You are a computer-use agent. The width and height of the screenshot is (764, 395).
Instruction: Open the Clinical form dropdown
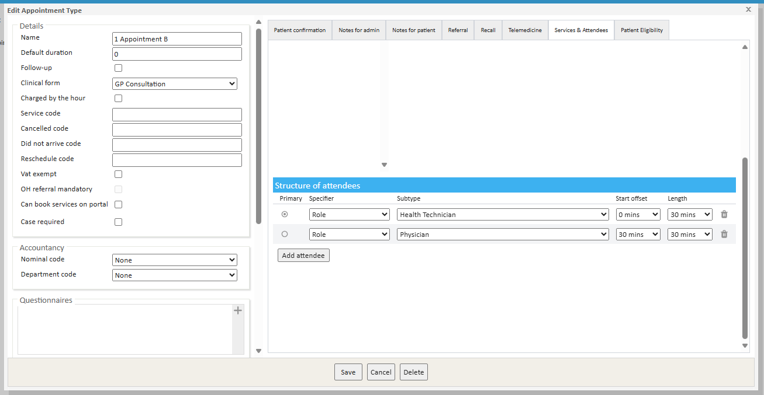175,84
